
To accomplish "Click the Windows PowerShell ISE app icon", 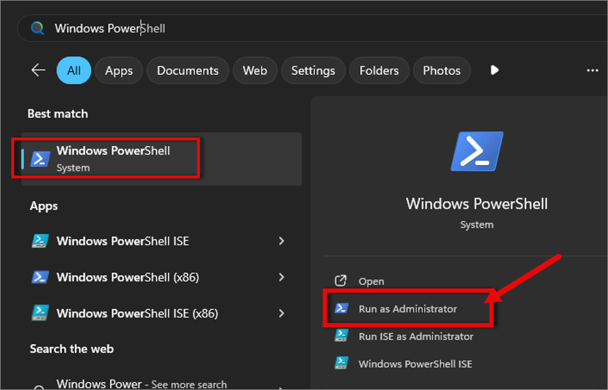I will click(x=40, y=241).
